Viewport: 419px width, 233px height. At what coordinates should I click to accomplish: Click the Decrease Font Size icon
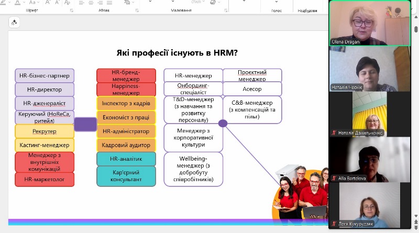(57, 3)
